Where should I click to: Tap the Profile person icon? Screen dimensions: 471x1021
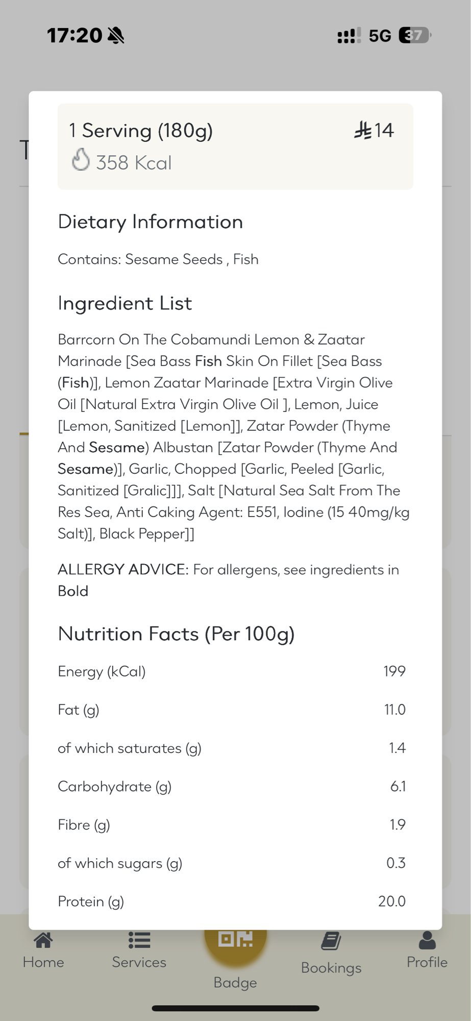click(x=427, y=940)
